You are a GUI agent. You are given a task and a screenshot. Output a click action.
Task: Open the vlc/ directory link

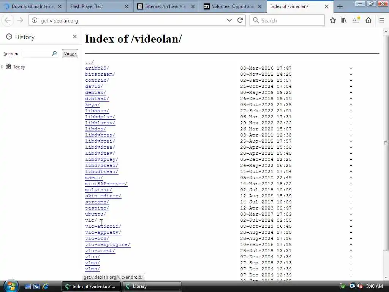pos(91,220)
